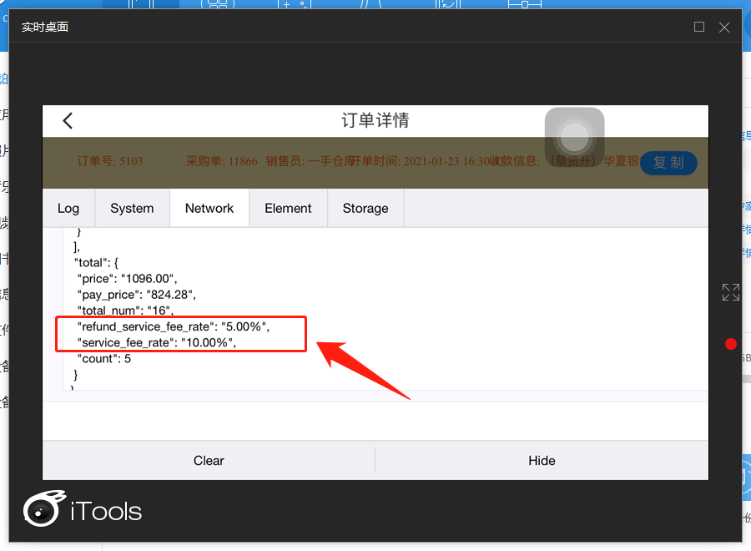Switch to the Storage tab
This screenshot has height=551, width=751.
point(365,208)
